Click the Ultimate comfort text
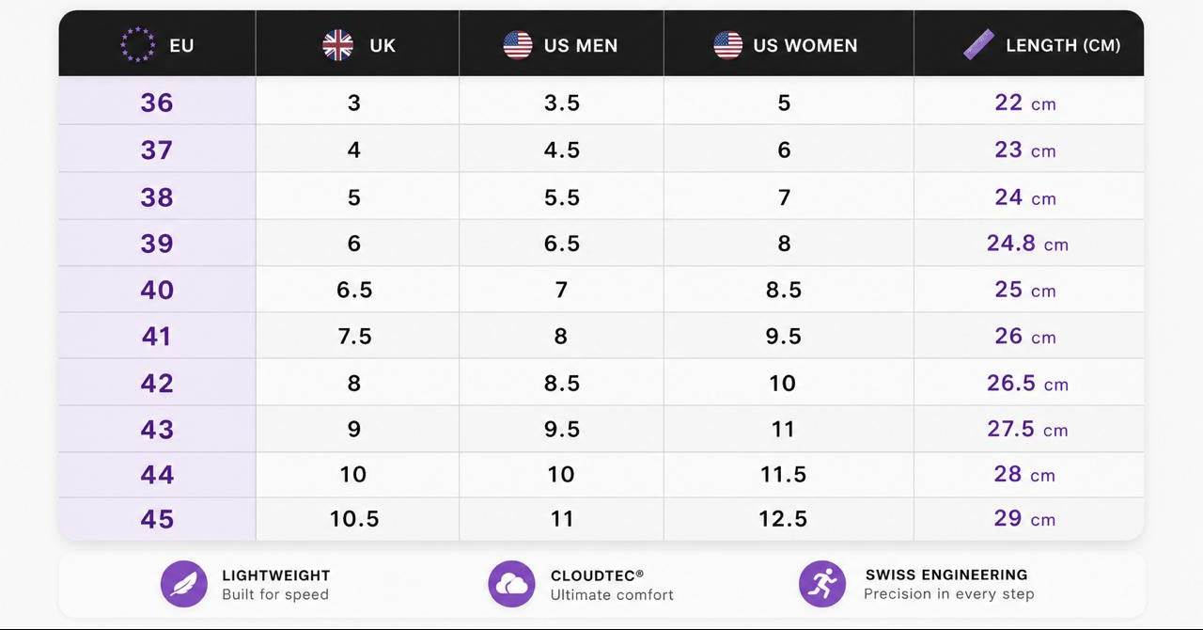This screenshot has height=630, width=1203. (612, 595)
